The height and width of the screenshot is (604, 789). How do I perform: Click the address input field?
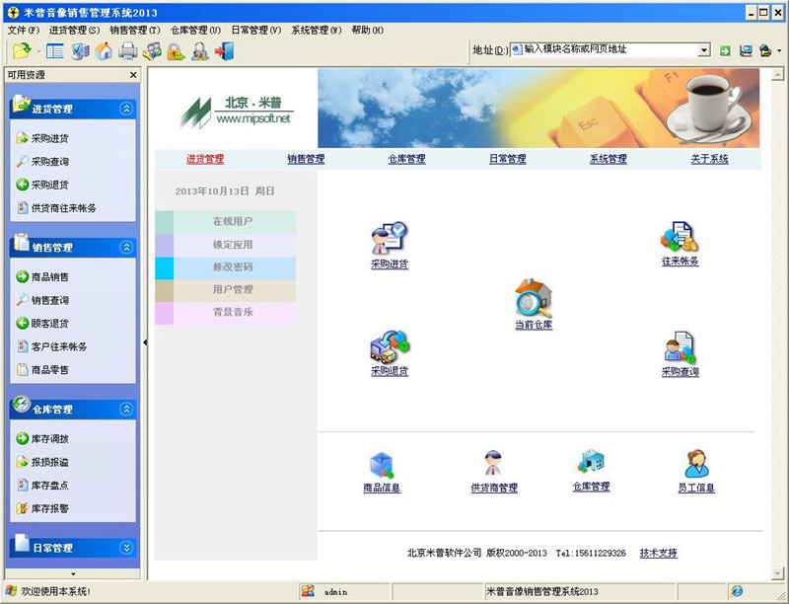[605, 49]
